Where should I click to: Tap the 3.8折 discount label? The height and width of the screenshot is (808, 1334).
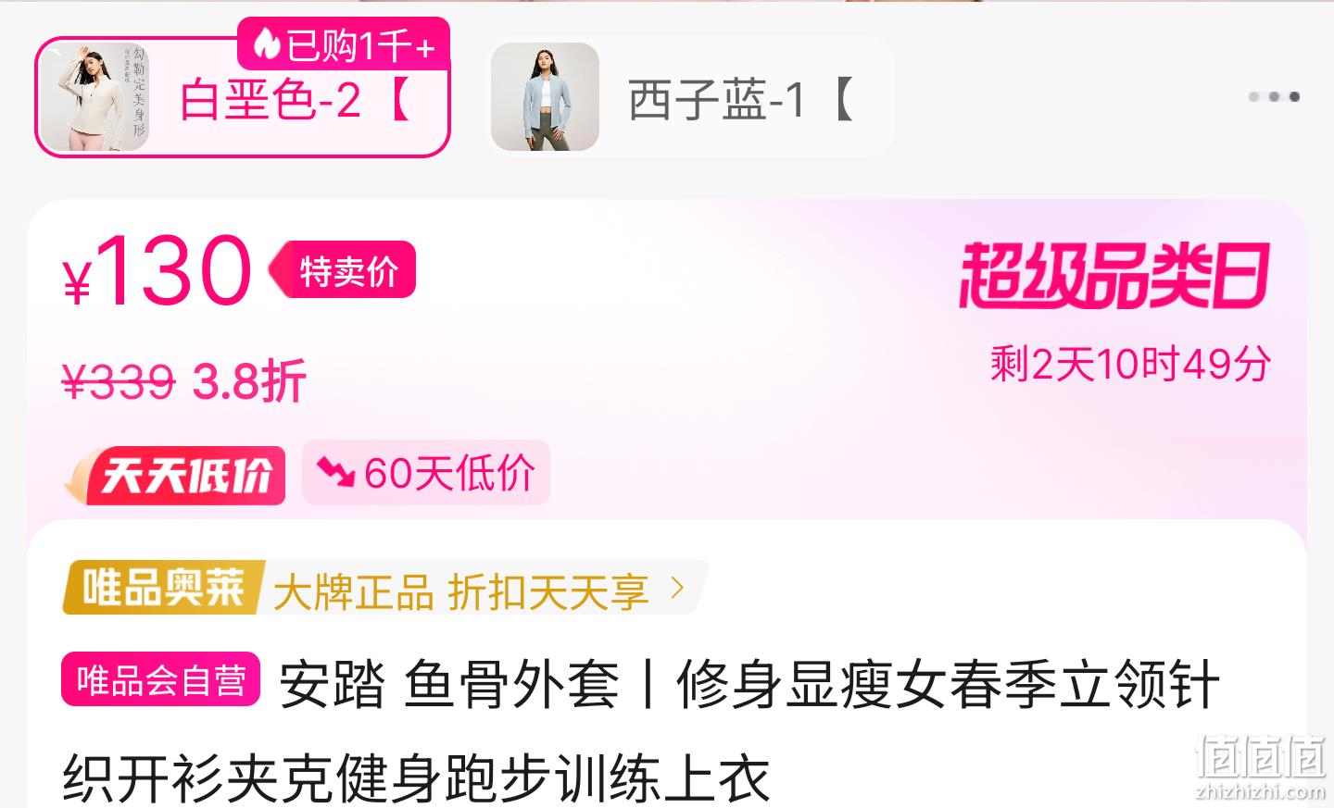249,381
